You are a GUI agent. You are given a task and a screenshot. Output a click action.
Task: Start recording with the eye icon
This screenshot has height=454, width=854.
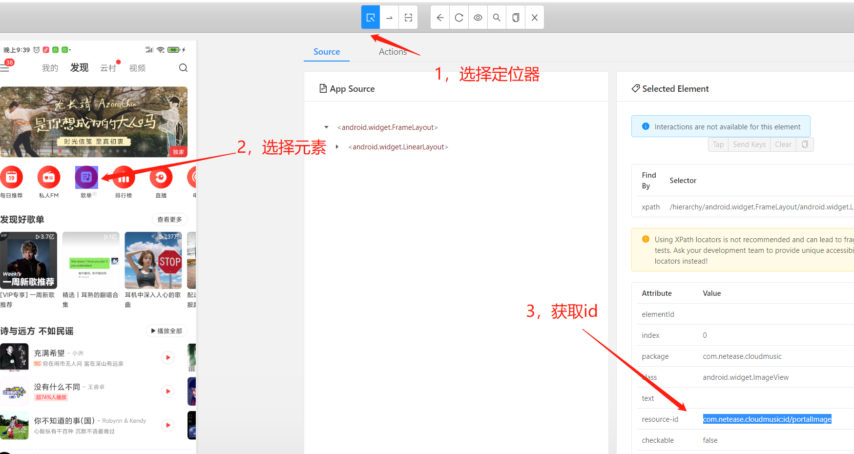478,18
